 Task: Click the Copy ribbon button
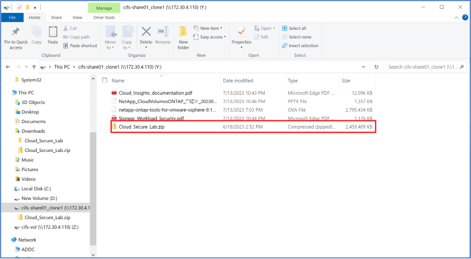pos(37,36)
